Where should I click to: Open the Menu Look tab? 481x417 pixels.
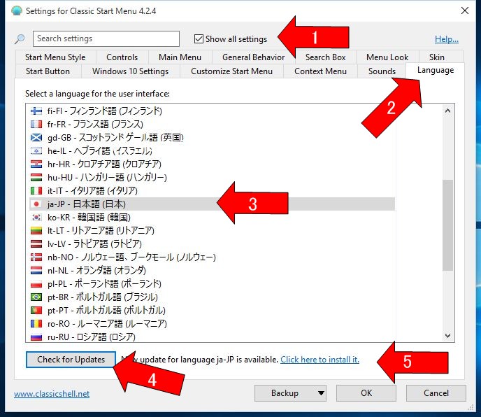(387, 57)
